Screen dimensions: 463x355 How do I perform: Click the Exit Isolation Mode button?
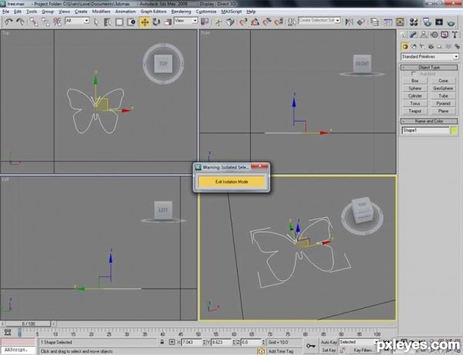click(231, 182)
